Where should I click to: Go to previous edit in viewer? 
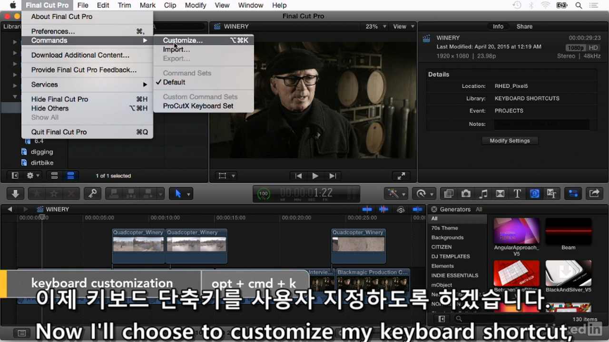pos(298,176)
